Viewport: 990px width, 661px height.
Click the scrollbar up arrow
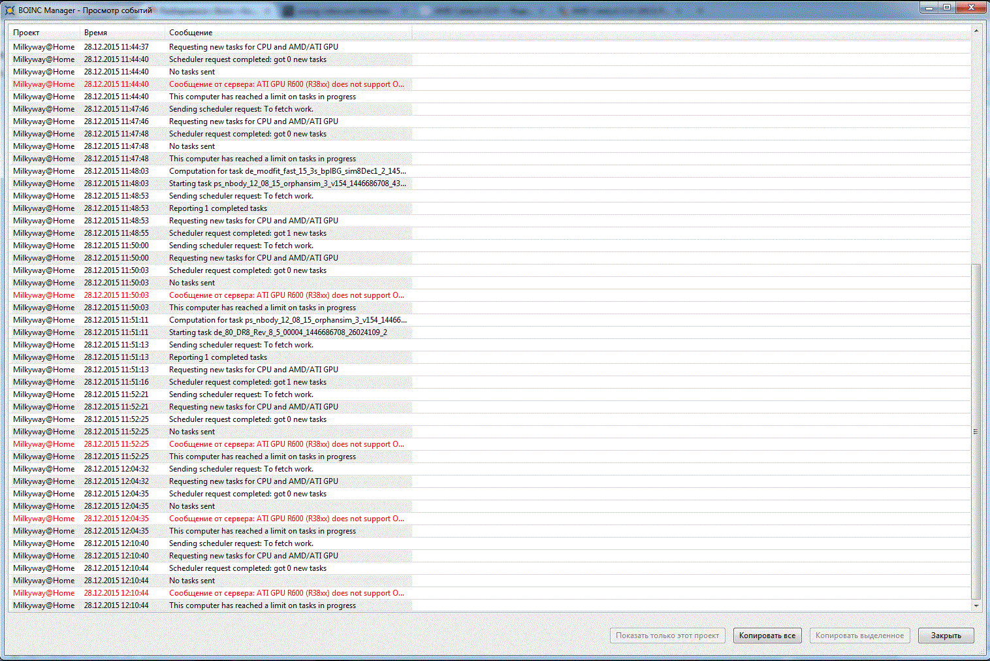click(x=976, y=31)
